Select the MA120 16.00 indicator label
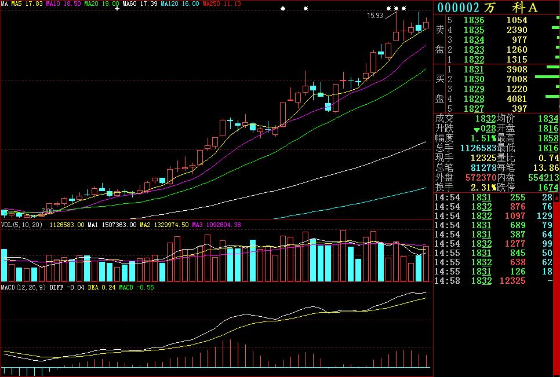The width and height of the screenshot is (560, 377). (180, 3)
